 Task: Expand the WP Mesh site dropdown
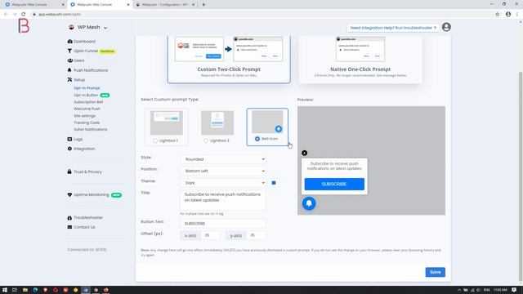pyautogui.click(x=87, y=27)
